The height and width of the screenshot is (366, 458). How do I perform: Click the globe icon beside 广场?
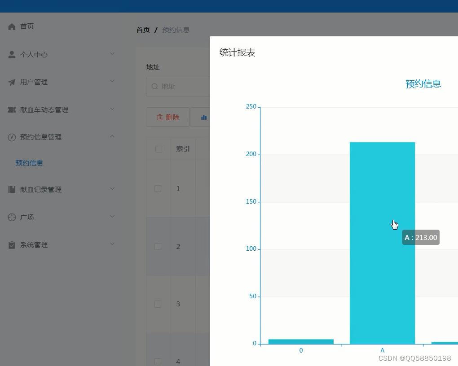12,217
